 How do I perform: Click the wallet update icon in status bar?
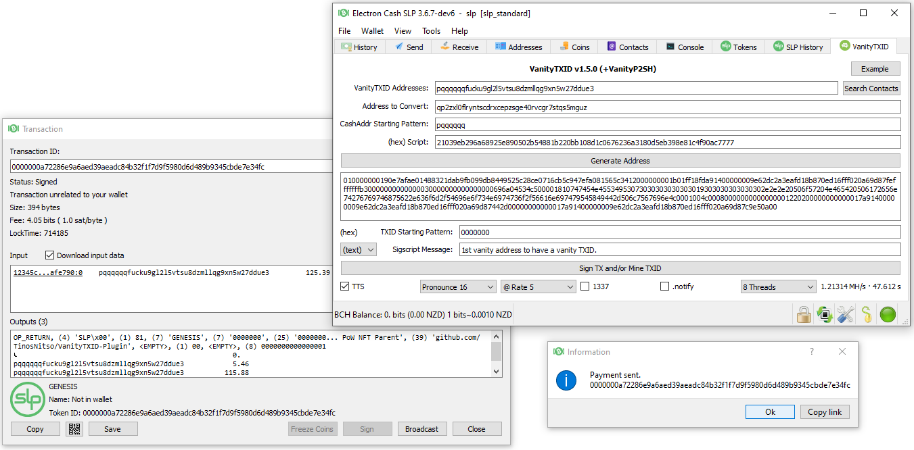[825, 314]
